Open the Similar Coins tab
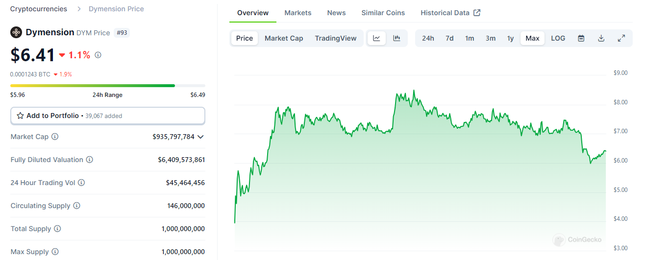 point(383,13)
